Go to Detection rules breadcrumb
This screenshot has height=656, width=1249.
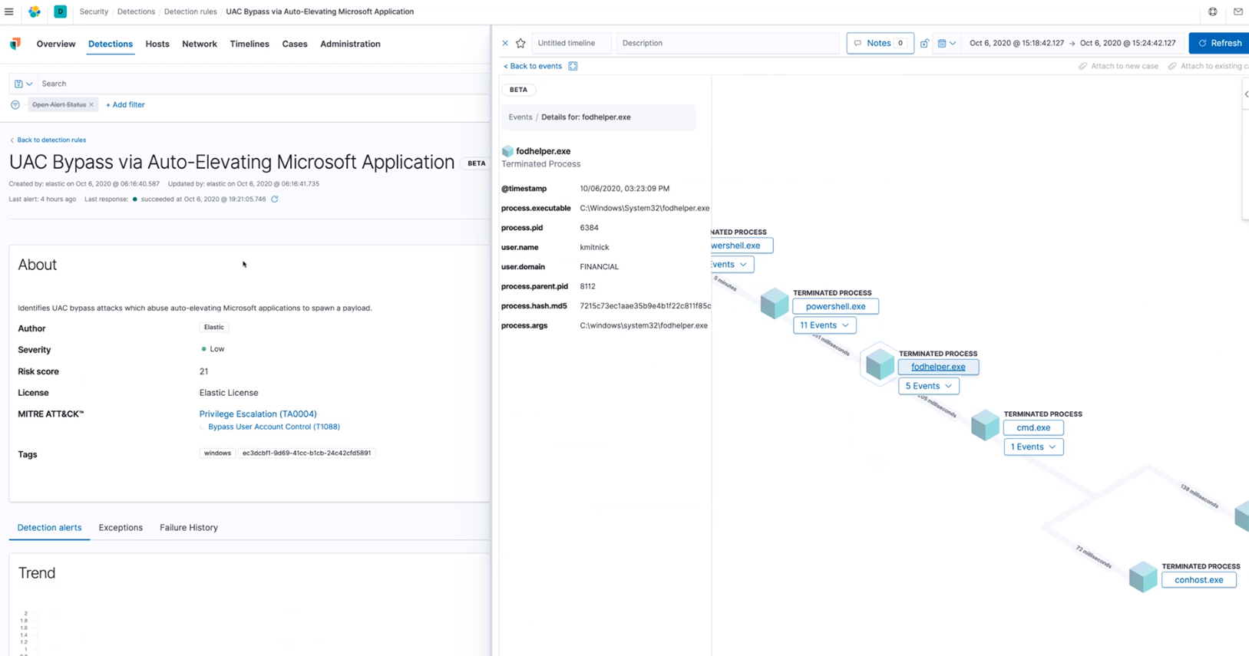(x=190, y=12)
